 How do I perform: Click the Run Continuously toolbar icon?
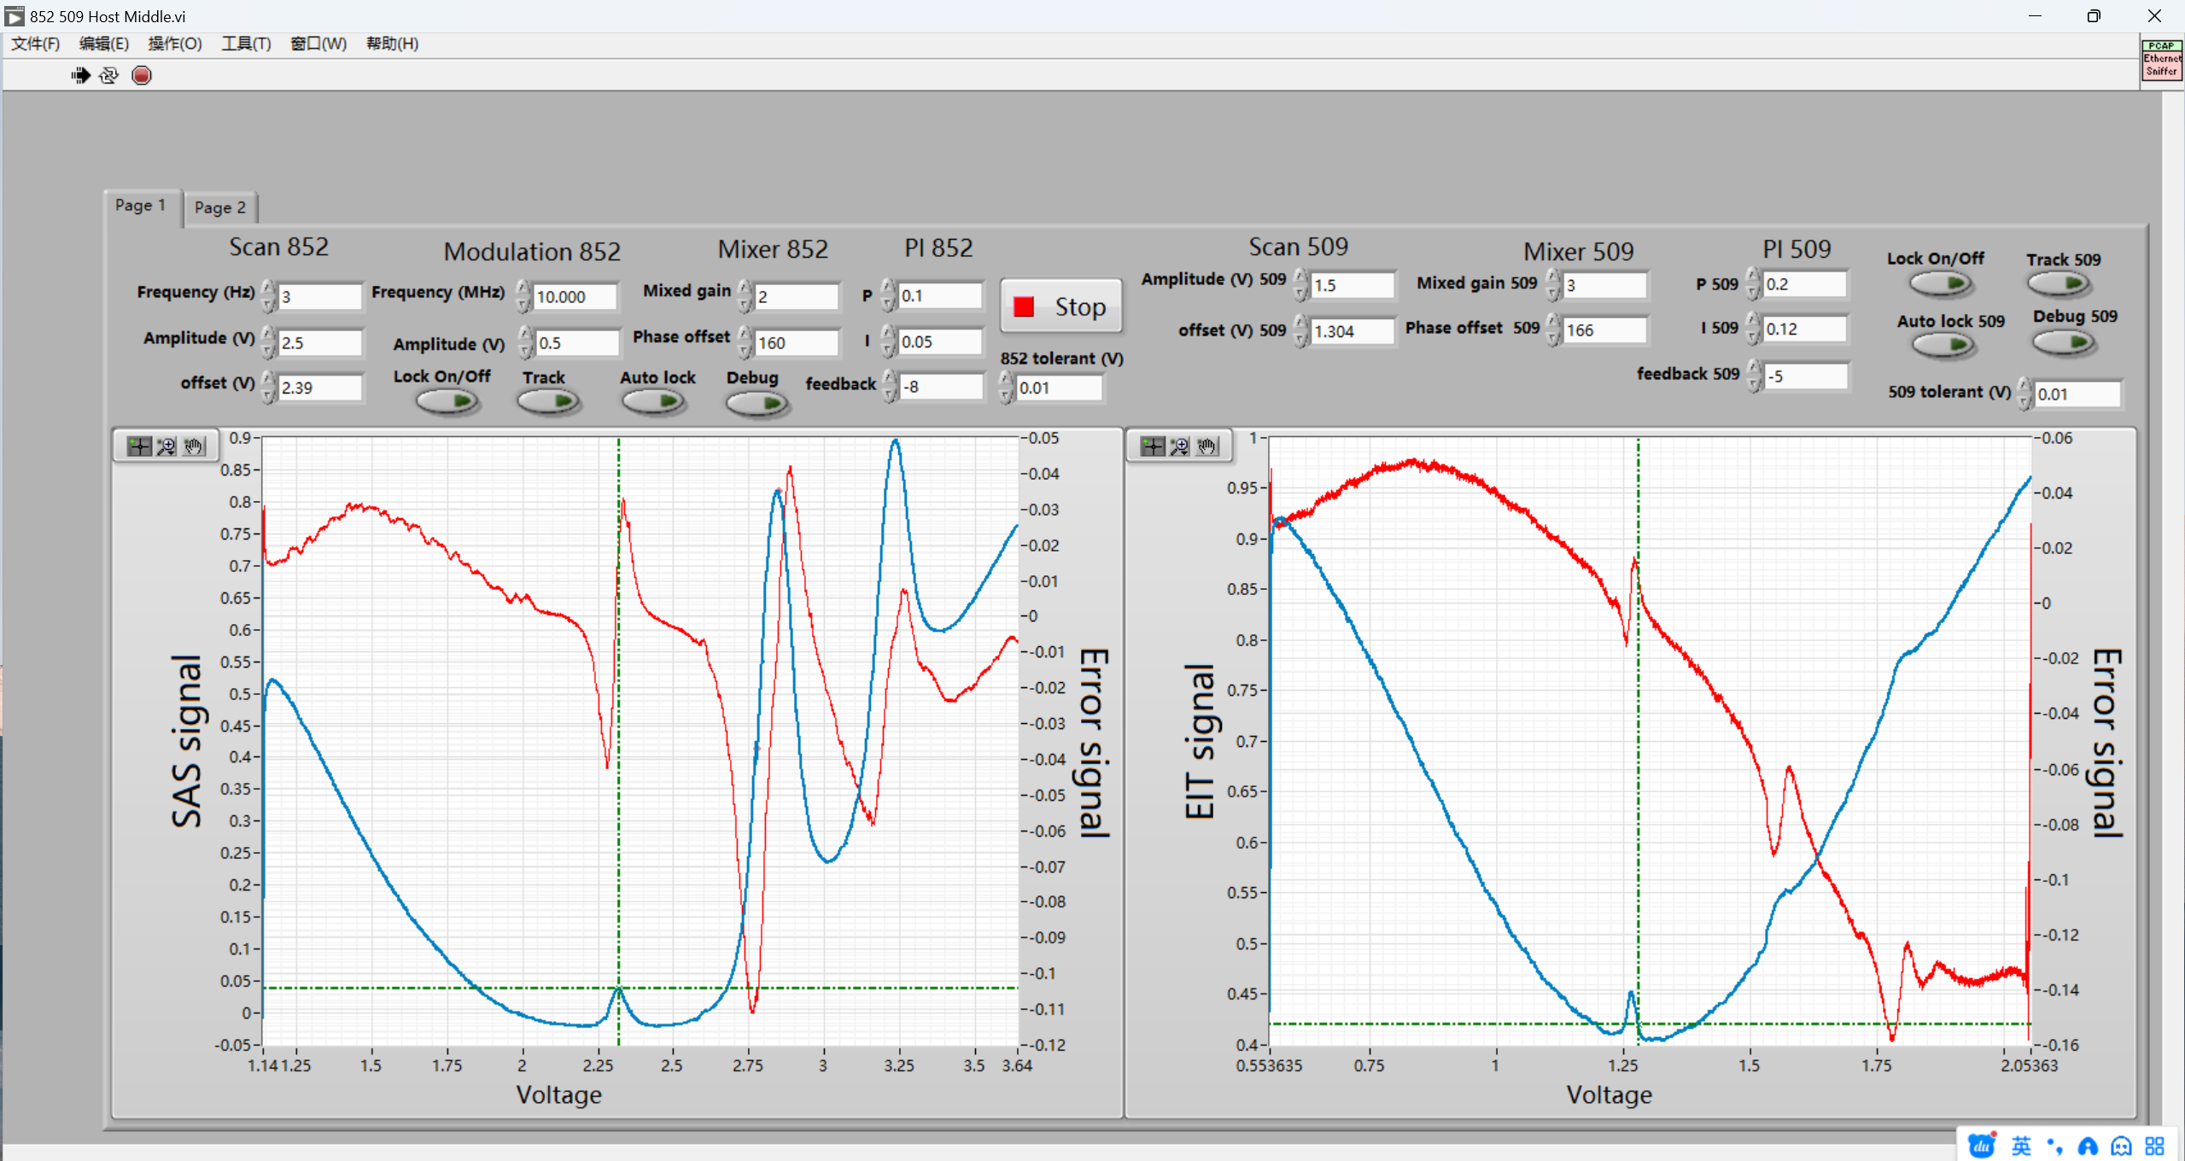tap(108, 76)
